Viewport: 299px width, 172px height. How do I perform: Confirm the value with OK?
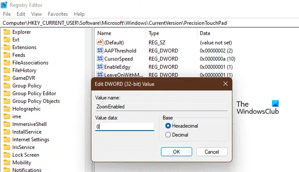pyautogui.click(x=176, y=152)
